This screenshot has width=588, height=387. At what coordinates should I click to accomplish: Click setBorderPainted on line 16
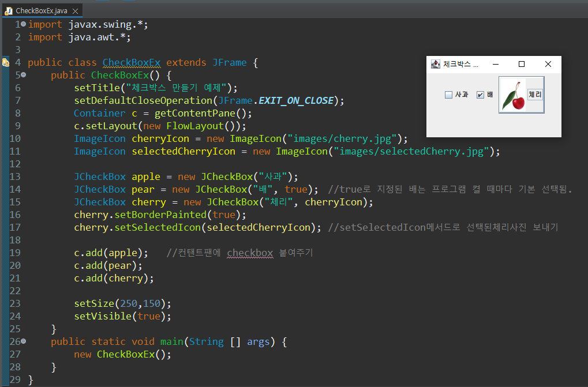pyautogui.click(x=160, y=215)
